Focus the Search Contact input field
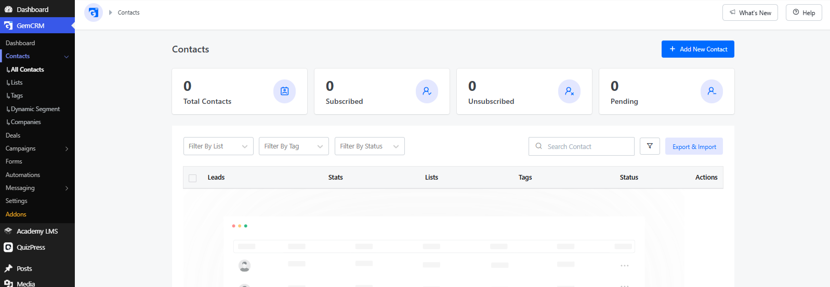830x287 pixels. 582,146
